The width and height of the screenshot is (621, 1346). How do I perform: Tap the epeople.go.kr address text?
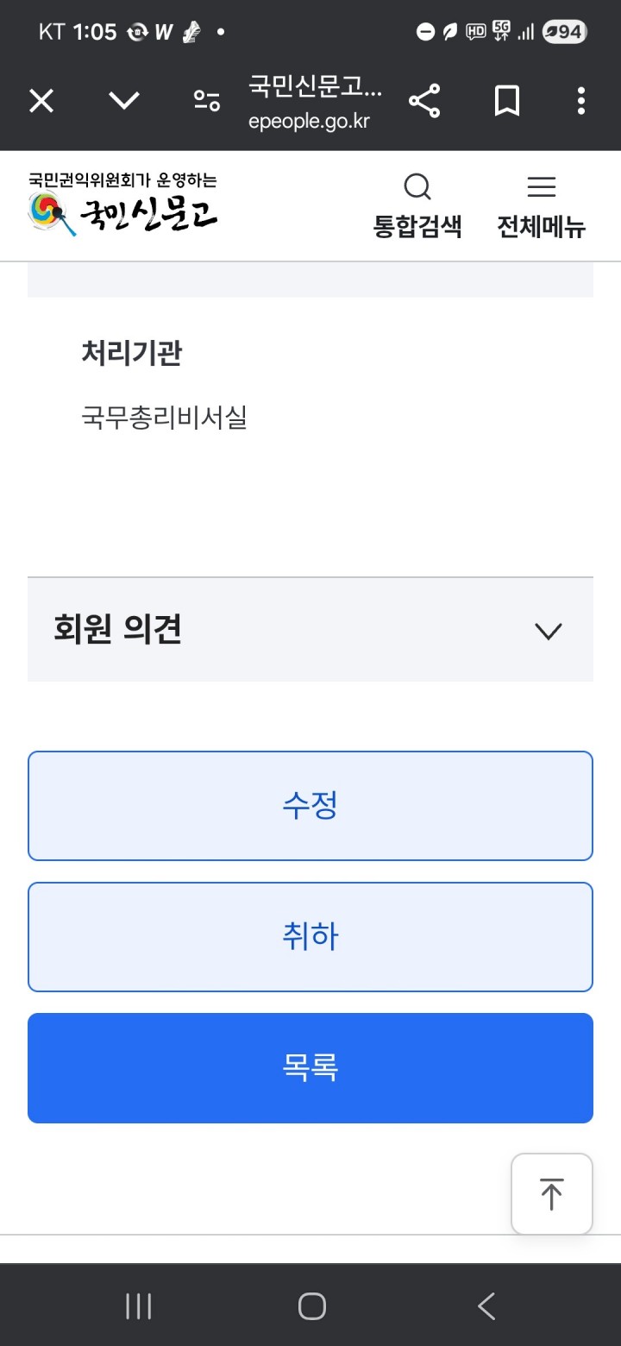click(309, 121)
